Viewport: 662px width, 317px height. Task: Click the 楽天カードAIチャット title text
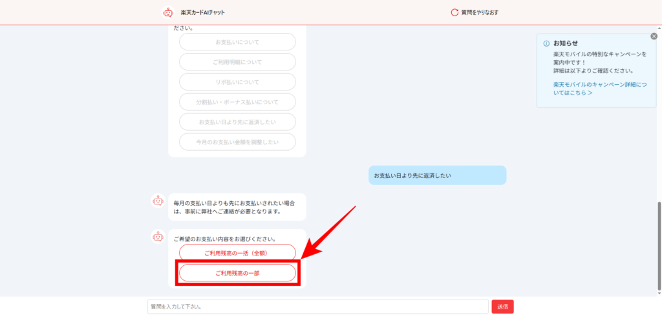pos(202,12)
